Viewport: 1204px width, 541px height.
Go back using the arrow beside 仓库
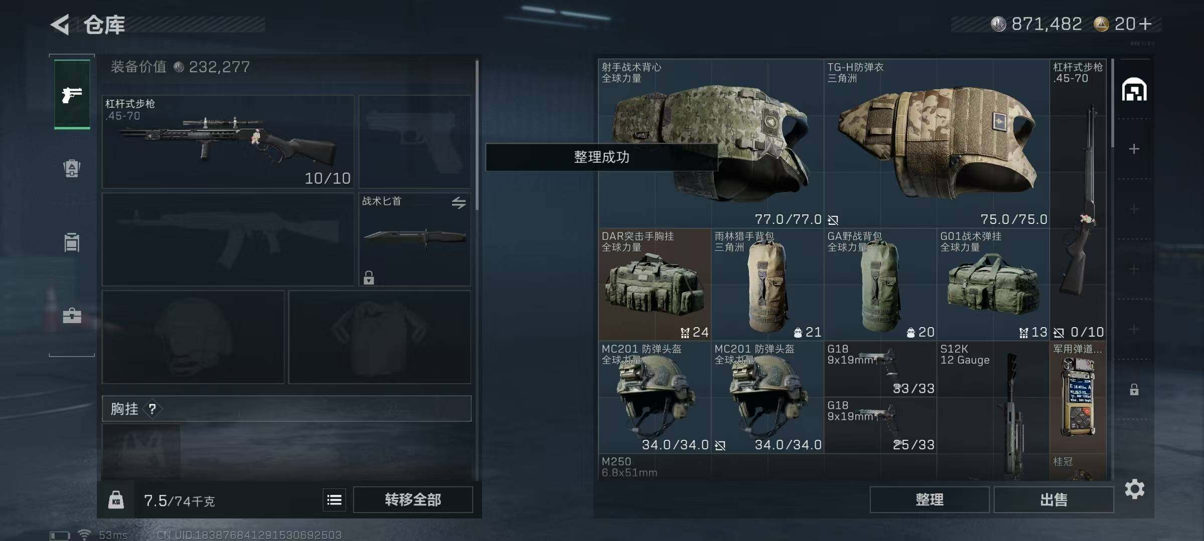tap(60, 25)
